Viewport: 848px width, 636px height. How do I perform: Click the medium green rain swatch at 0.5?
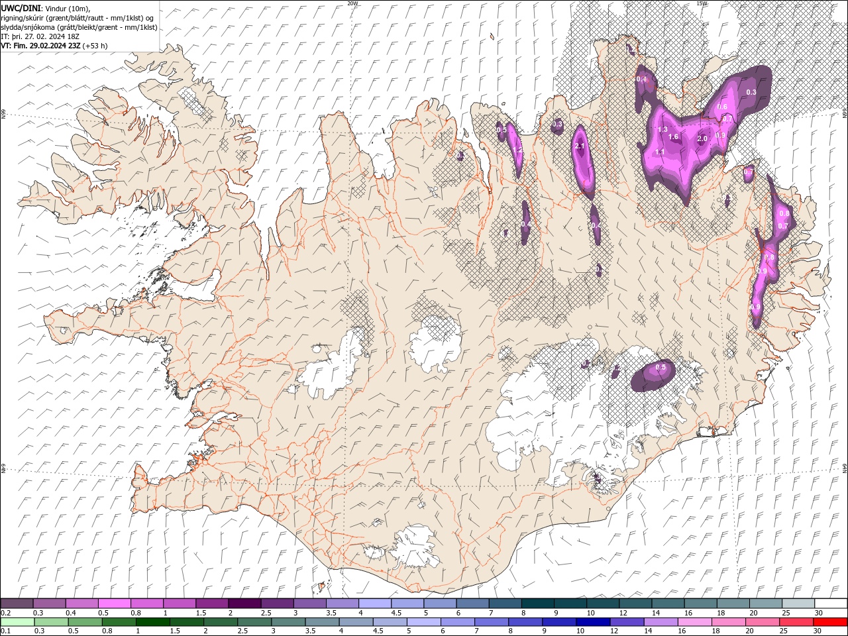[85, 622]
